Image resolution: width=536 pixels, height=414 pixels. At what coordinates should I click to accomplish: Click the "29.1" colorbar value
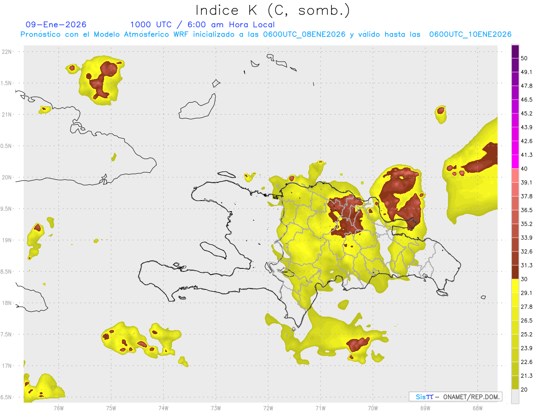527,293
